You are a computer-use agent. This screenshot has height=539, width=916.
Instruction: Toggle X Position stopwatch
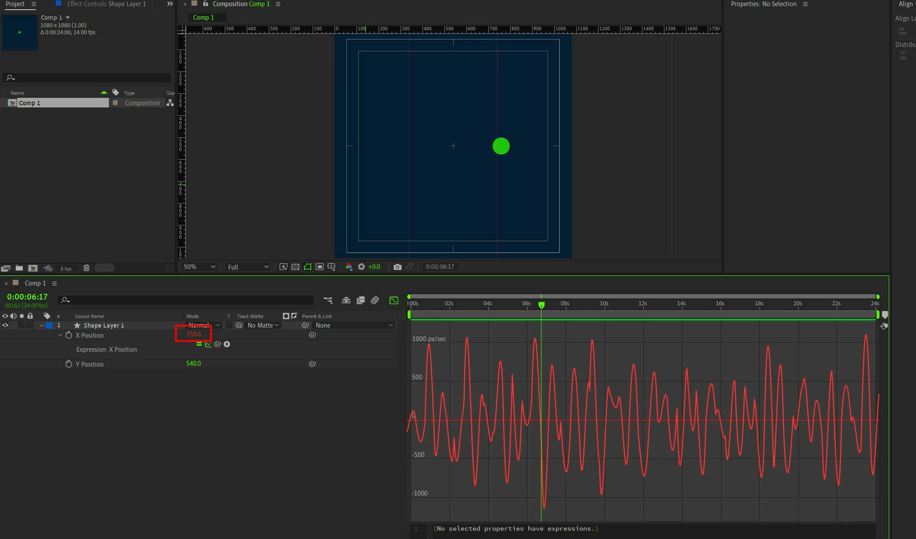tap(69, 335)
